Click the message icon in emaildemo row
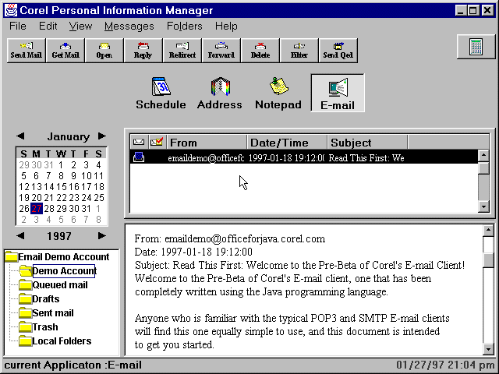The width and height of the screenshot is (499, 374). pyautogui.click(x=139, y=157)
